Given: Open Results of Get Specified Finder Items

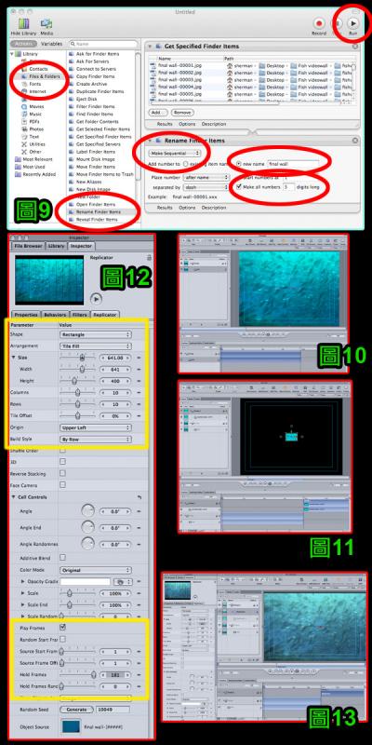Looking at the screenshot, I should click(x=165, y=124).
